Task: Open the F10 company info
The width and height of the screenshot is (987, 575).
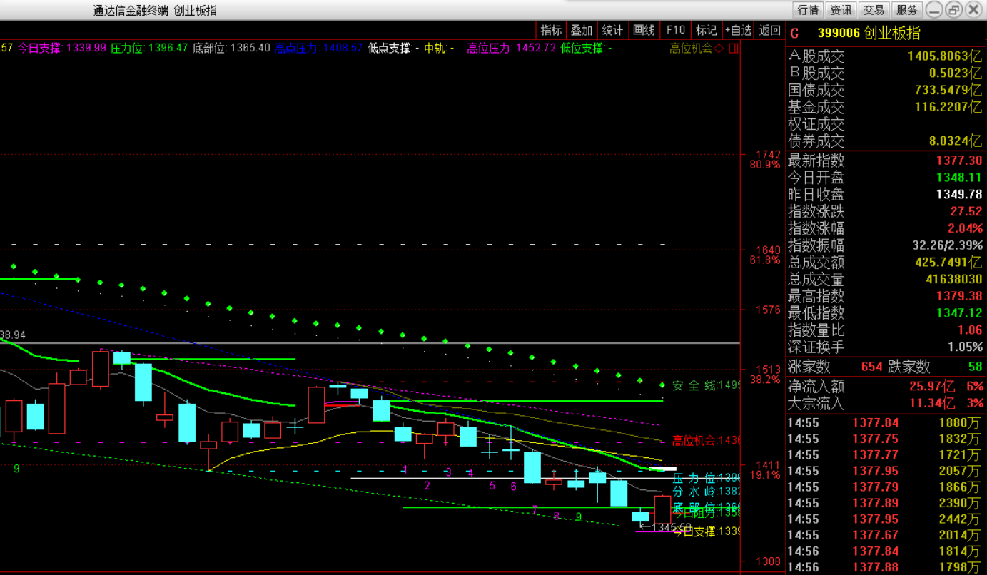Action: (675, 30)
